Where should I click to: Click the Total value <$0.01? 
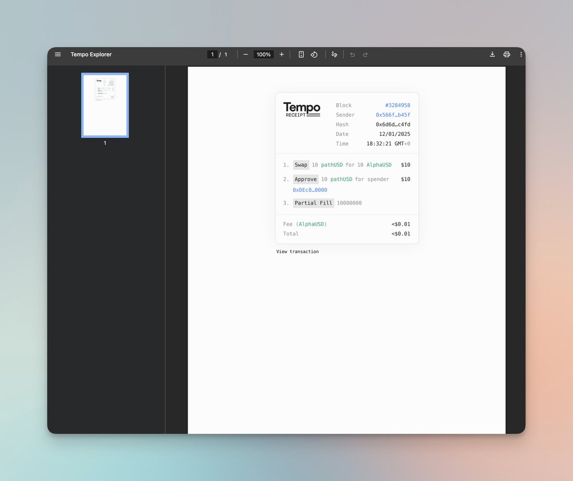pos(401,234)
